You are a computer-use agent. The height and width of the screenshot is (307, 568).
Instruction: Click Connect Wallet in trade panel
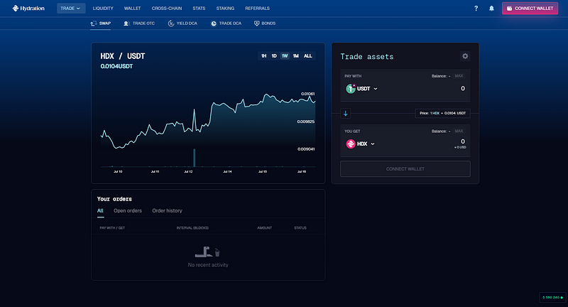pos(405,169)
